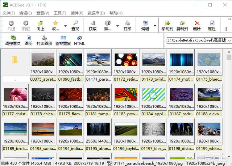Viewport: 232px width, 166px height.
Task: Click the Back (后退) toolbar icon
Action: (11, 23)
